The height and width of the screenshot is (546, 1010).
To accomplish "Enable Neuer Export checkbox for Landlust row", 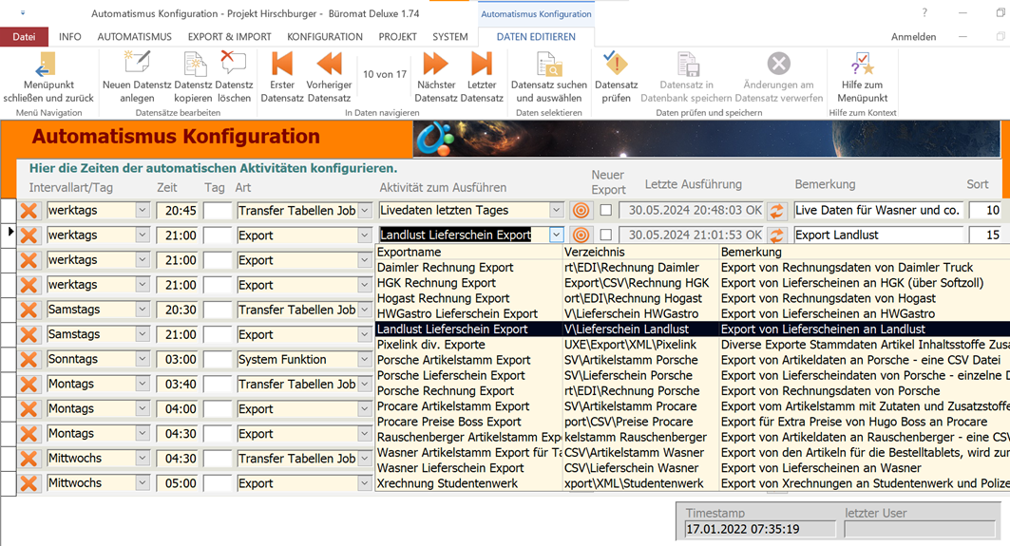I will tap(606, 235).
